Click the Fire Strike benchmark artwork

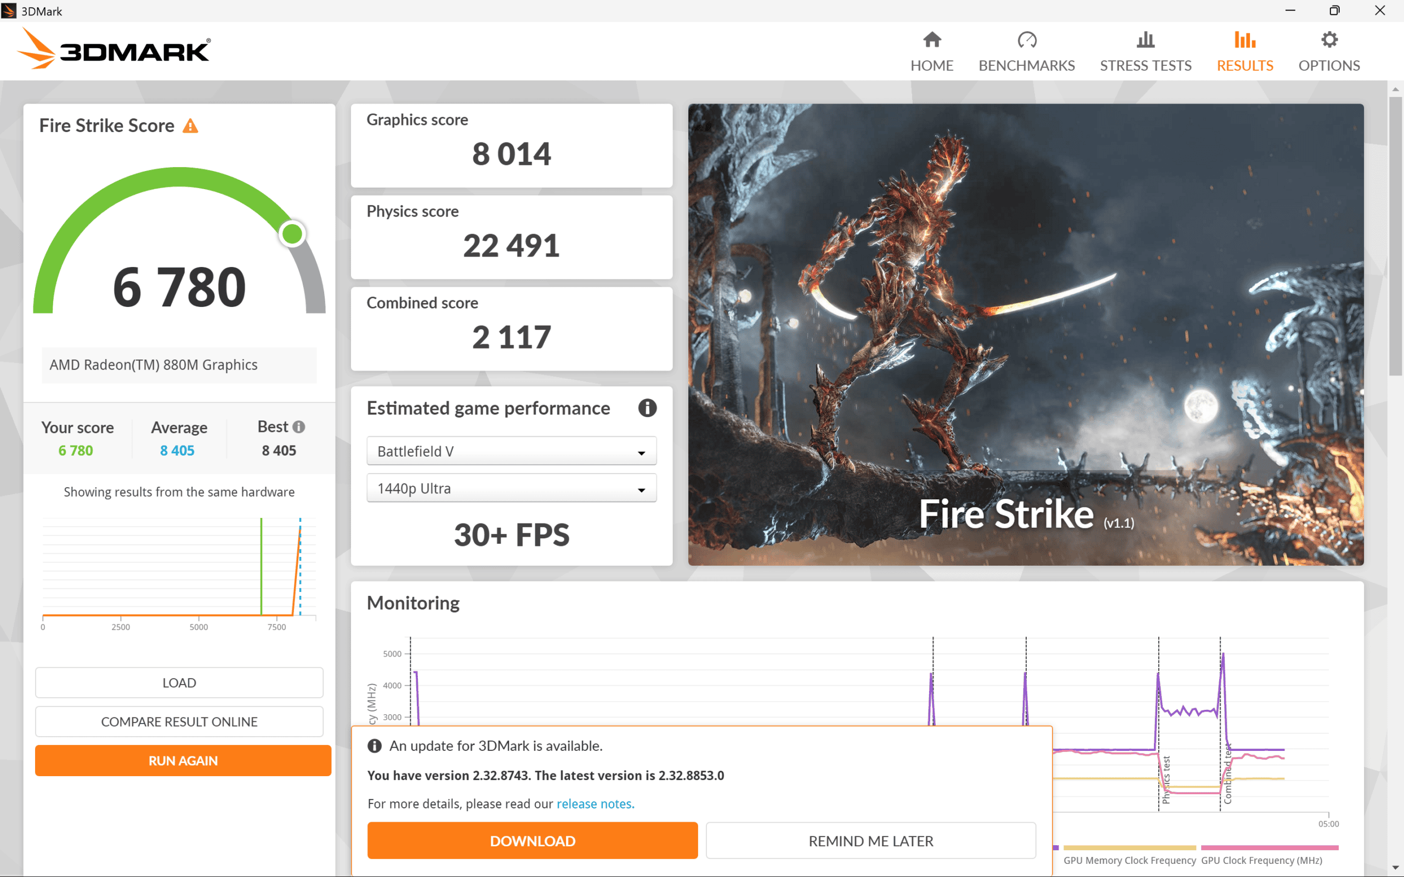(x=1026, y=335)
